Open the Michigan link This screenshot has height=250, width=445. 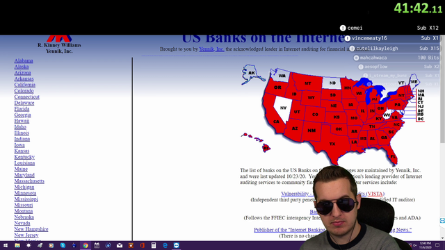(x=24, y=187)
